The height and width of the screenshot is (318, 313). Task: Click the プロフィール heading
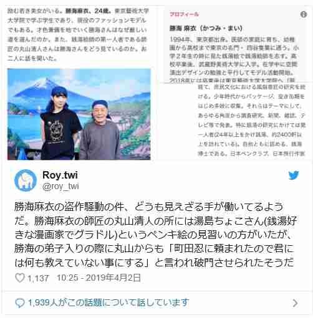point(185,14)
